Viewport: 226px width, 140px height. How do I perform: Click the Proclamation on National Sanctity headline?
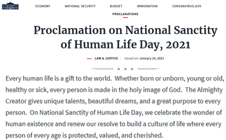125,37
